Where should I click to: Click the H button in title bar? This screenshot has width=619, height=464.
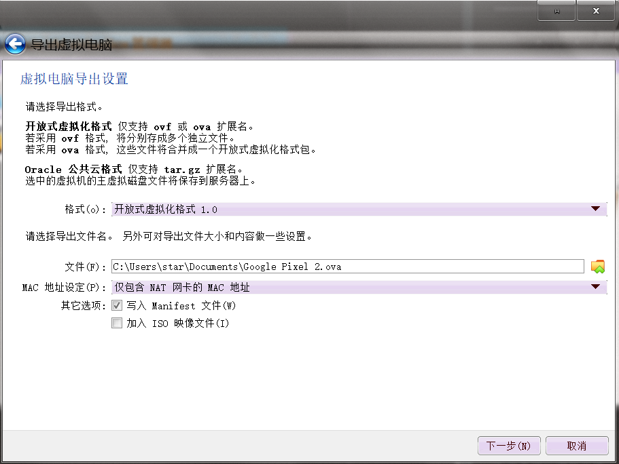coord(556,12)
